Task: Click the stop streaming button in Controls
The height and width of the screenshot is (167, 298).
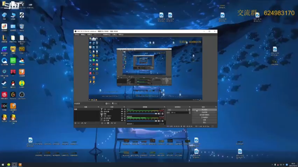Action: (x=204, y=110)
